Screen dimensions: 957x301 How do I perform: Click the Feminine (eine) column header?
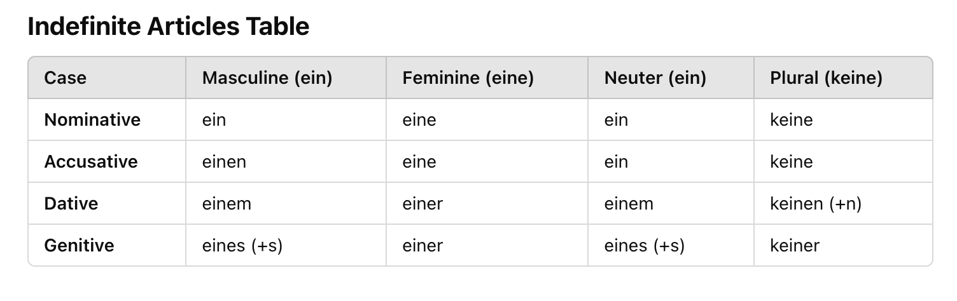coord(468,78)
